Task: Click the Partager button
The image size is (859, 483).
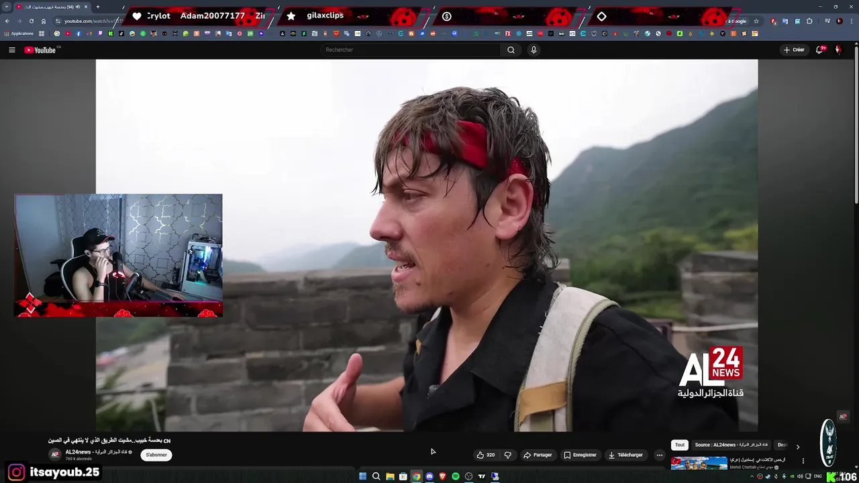Action: pyautogui.click(x=538, y=455)
